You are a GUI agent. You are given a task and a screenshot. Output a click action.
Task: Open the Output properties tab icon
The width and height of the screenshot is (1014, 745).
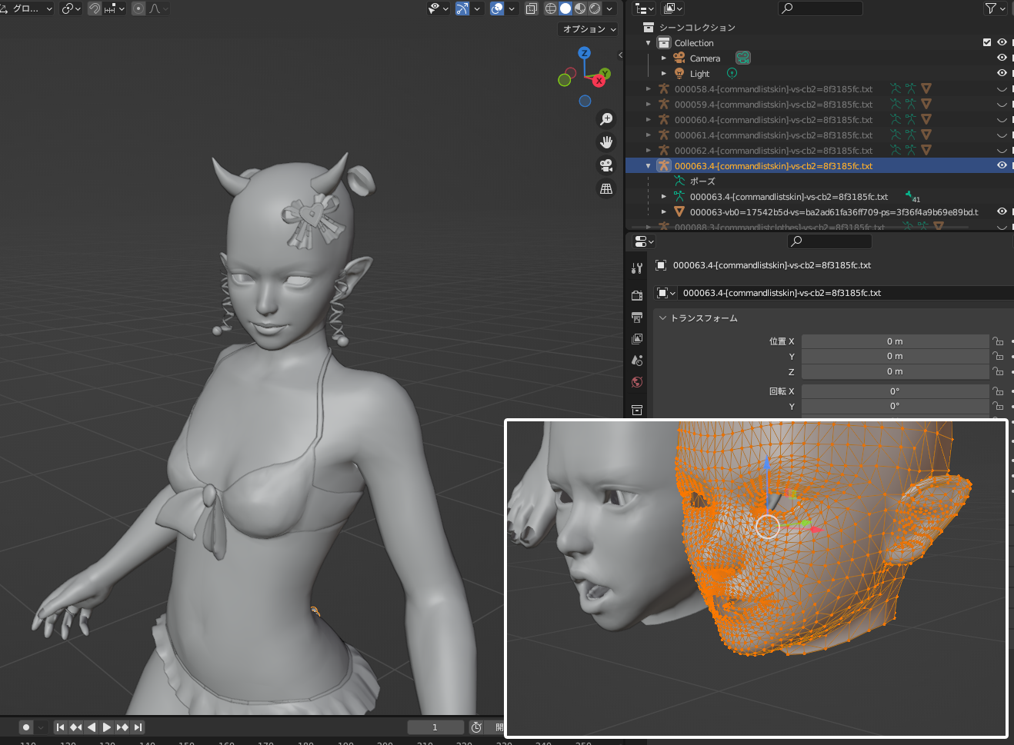point(637,318)
